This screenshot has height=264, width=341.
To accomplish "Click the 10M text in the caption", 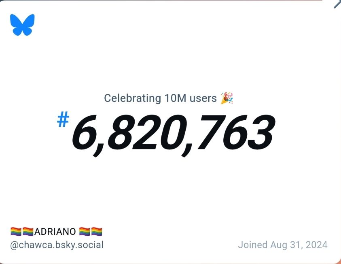I will [175, 98].
